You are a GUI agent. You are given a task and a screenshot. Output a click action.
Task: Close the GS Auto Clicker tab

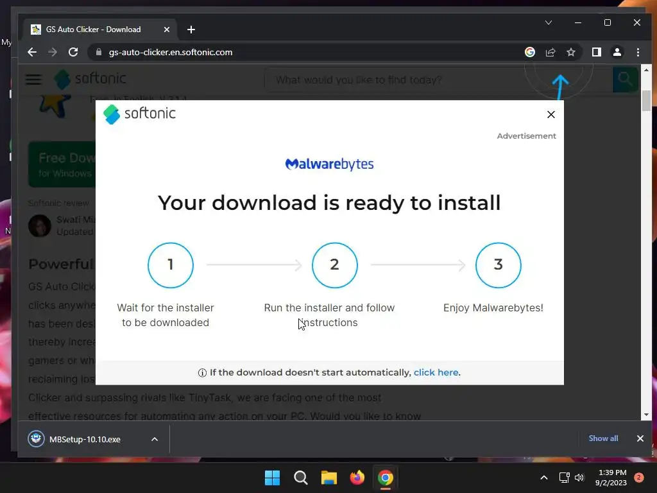(166, 30)
